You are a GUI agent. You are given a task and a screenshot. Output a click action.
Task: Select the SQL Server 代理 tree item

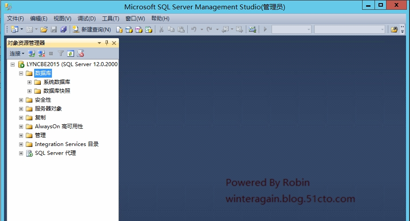55,153
